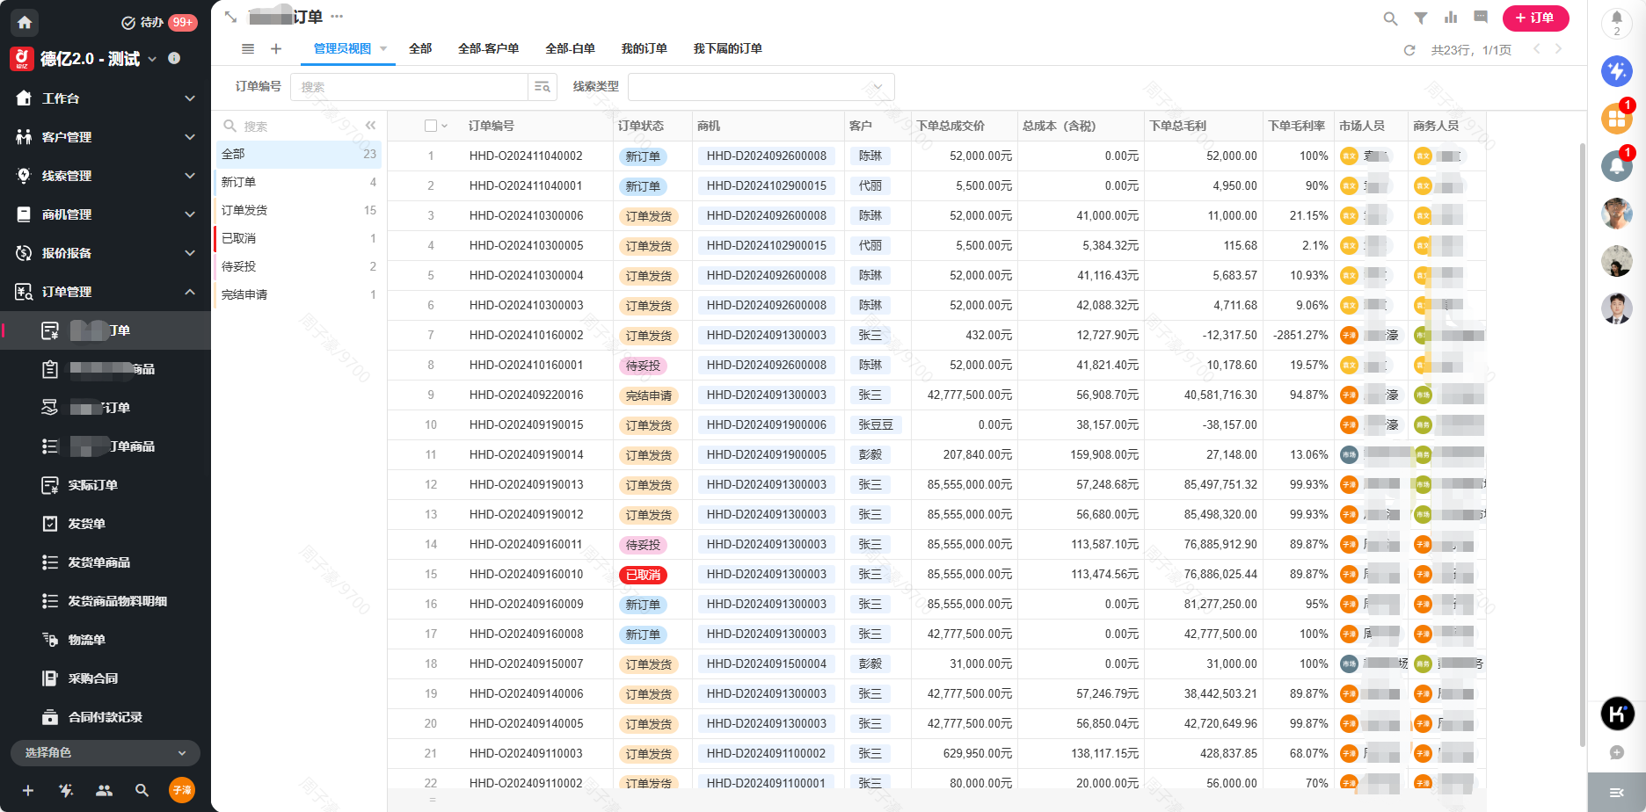Screen dimensions: 1646x812
Task: Expand the 管理员视图 view options arrow
Action: [384, 49]
